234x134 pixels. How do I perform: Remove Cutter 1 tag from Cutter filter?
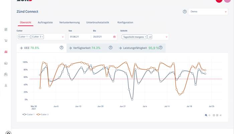(x=29, y=37)
